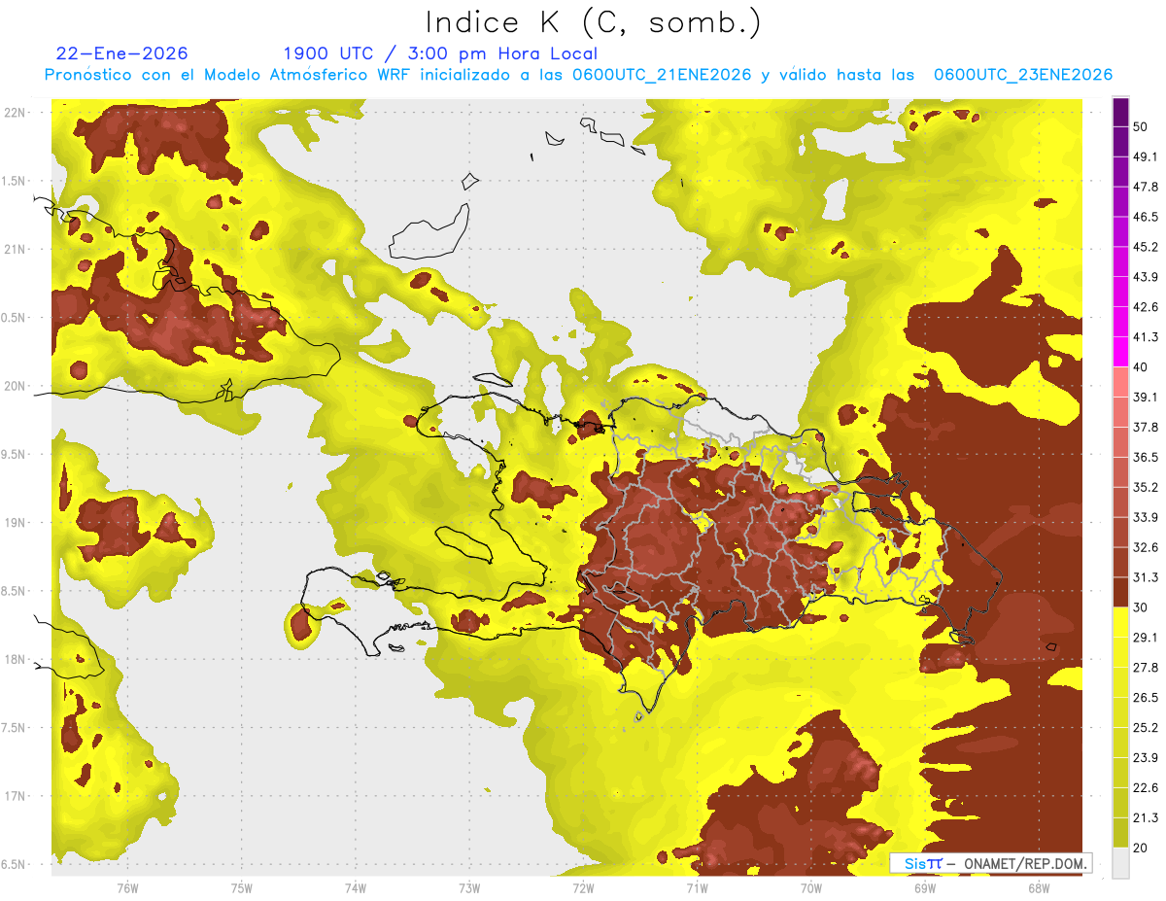
Task: Click the colorbar value "30"
Action: click(1142, 607)
